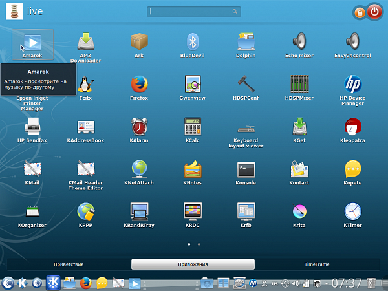The height and width of the screenshot is (291, 388).
Task: Switch to the Приветствие tab
Action: pyautogui.click(x=69, y=264)
